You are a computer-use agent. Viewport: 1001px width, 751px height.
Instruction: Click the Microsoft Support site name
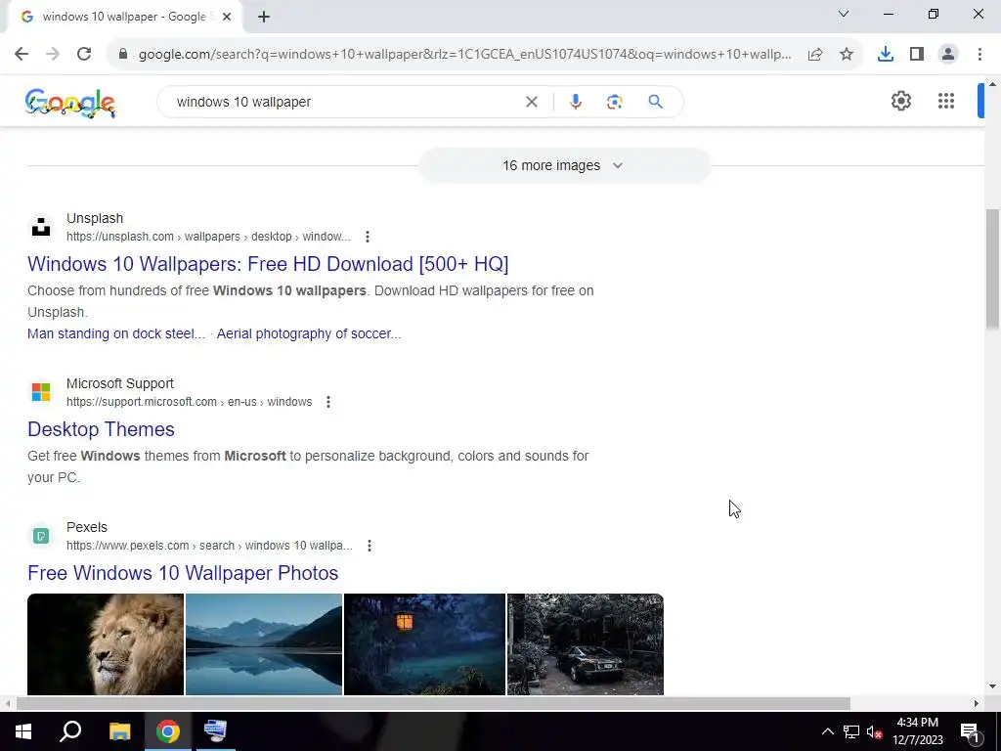pos(120,383)
